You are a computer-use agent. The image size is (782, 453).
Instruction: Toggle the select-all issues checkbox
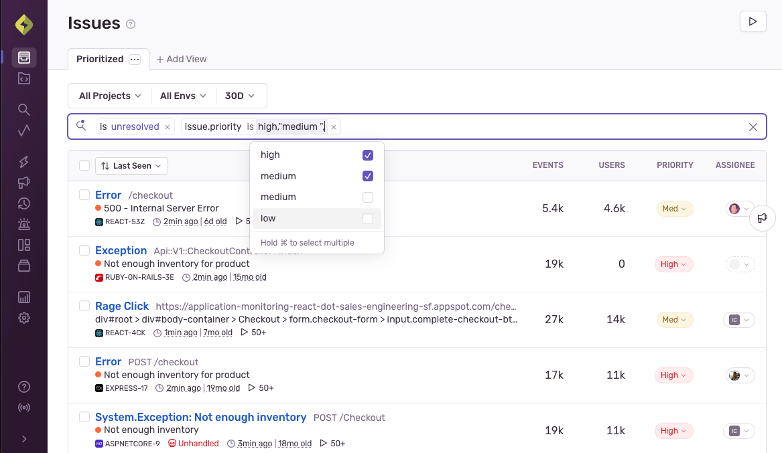[84, 165]
